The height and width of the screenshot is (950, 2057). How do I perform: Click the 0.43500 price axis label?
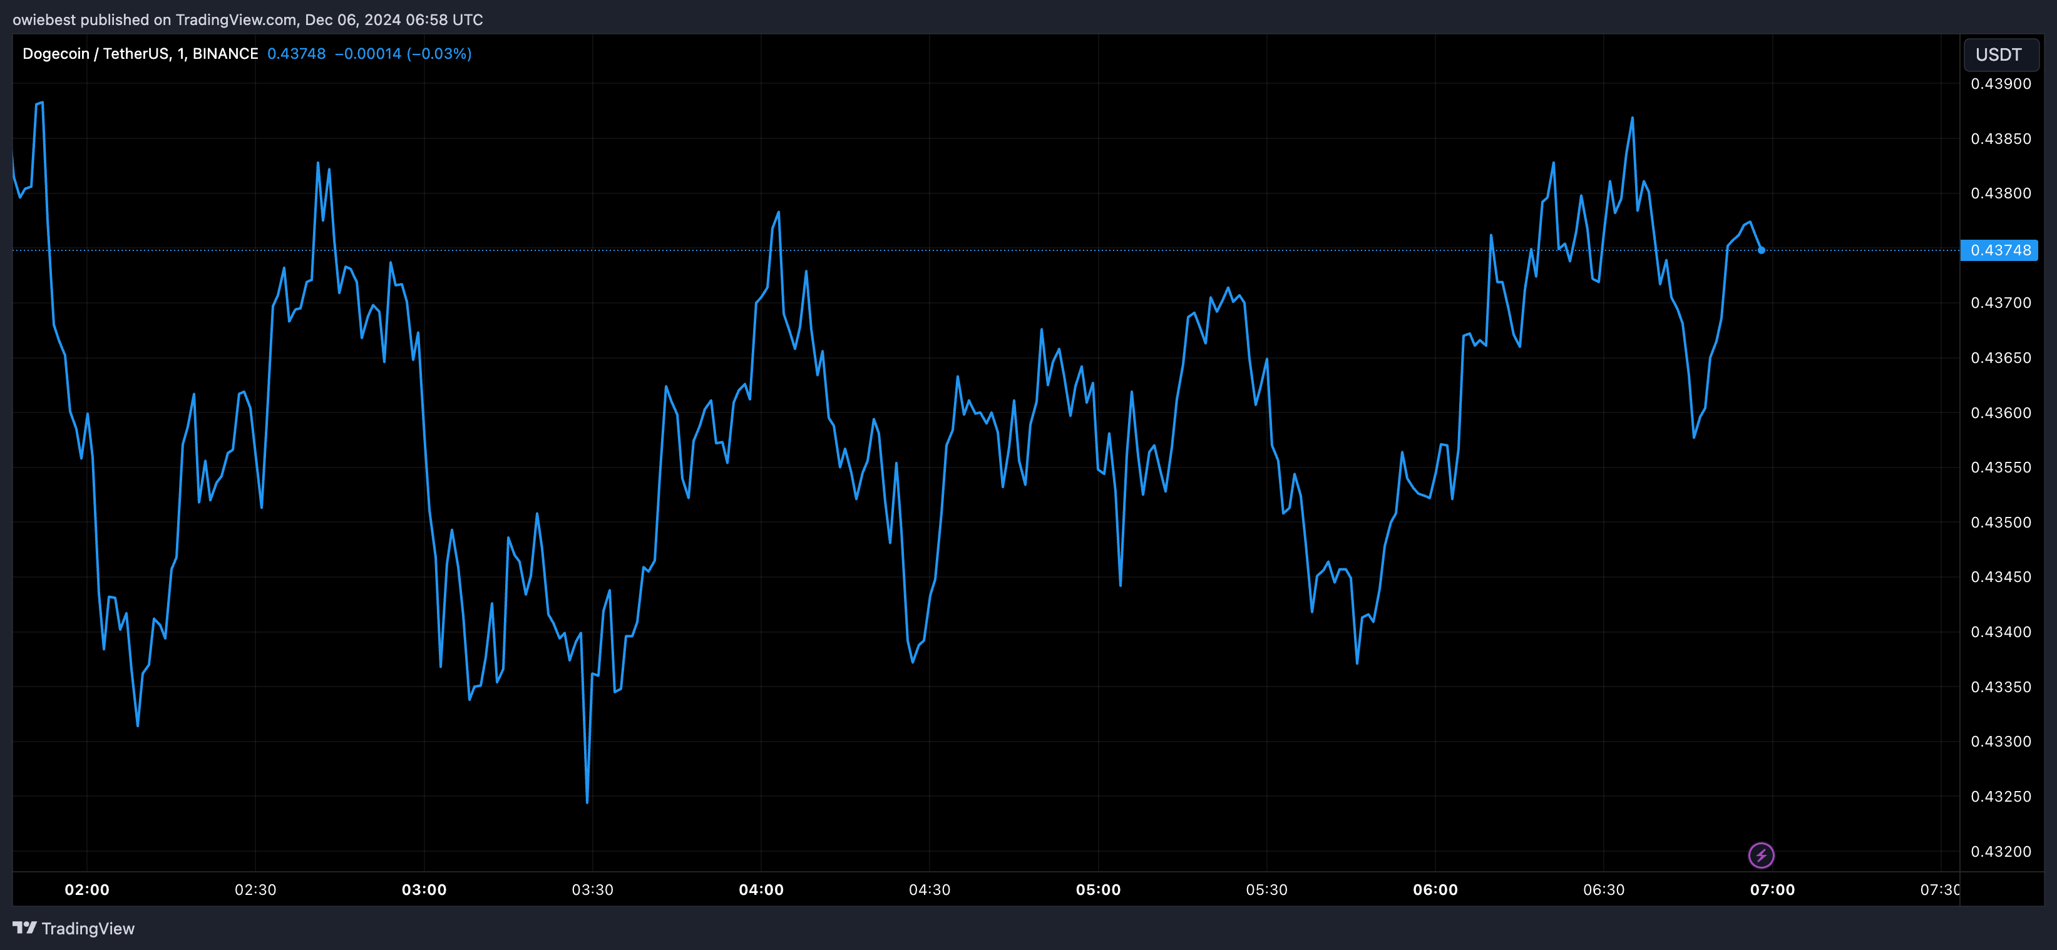(2000, 522)
